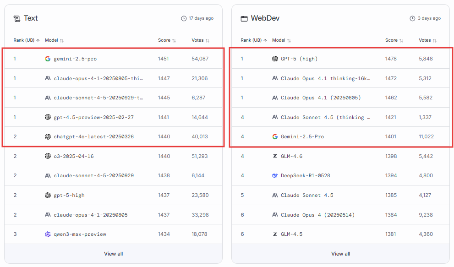
Task: Click the 17 days ago timestamp
Action: tap(201, 18)
